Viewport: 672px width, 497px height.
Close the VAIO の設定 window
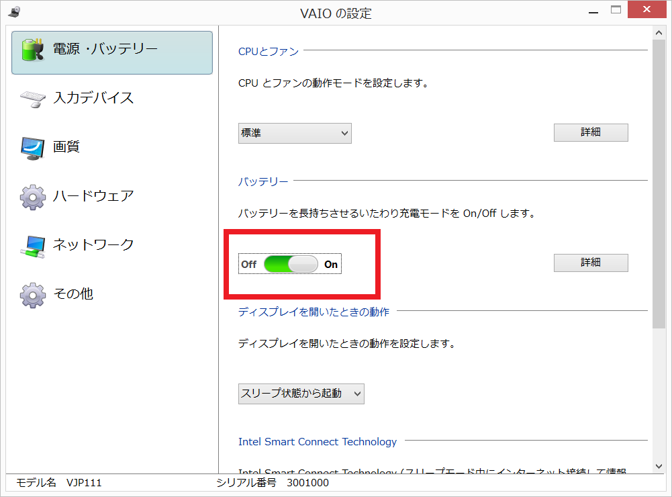646,9
